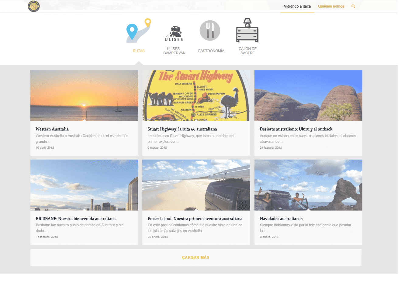Open the search magnifier icon
Image resolution: width=401 pixels, height=290 pixels.
coord(353,6)
